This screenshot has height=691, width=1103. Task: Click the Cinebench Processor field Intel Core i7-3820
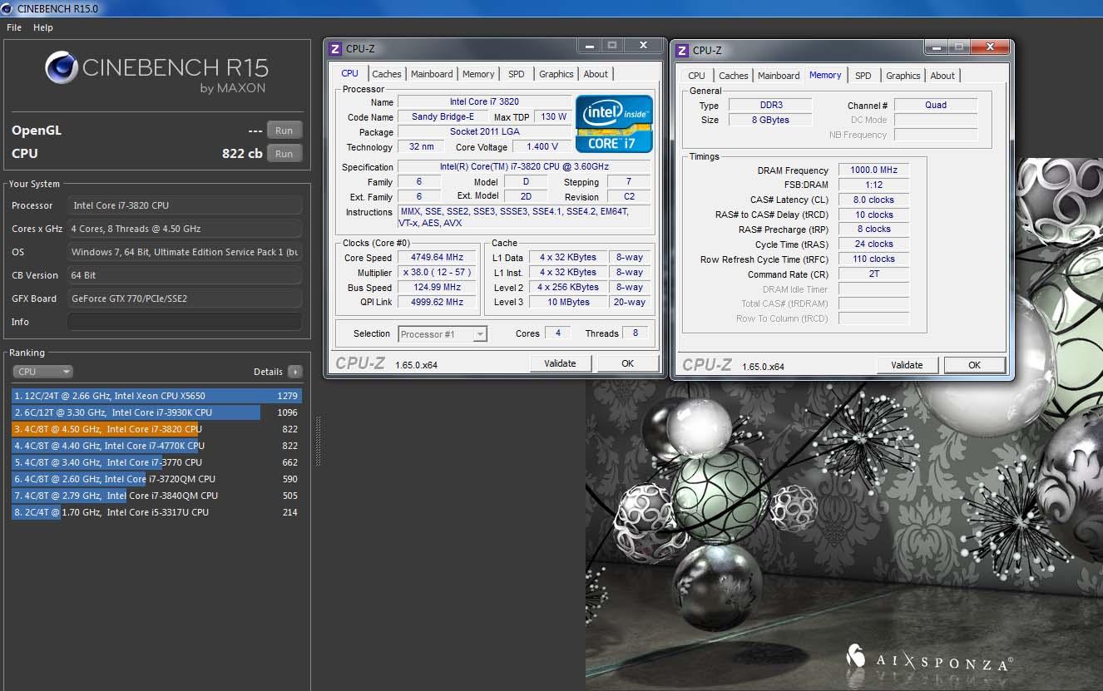coord(185,205)
